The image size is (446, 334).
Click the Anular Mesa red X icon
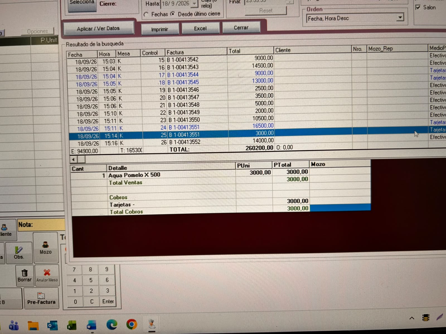[47, 275]
